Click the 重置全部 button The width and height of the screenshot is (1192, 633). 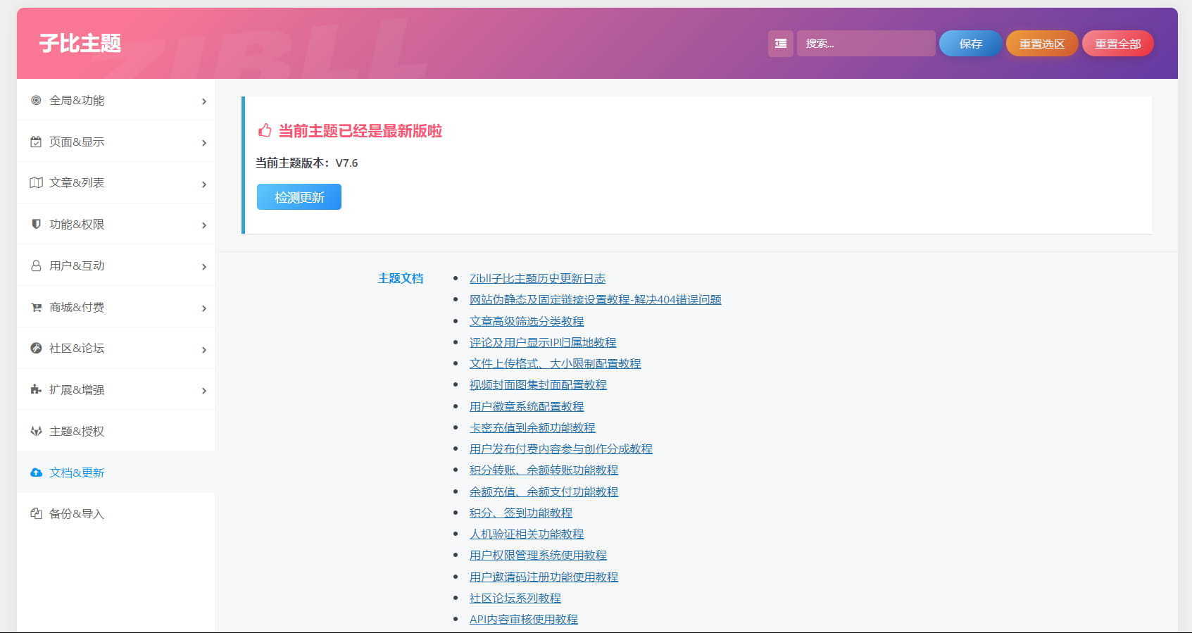click(1117, 44)
